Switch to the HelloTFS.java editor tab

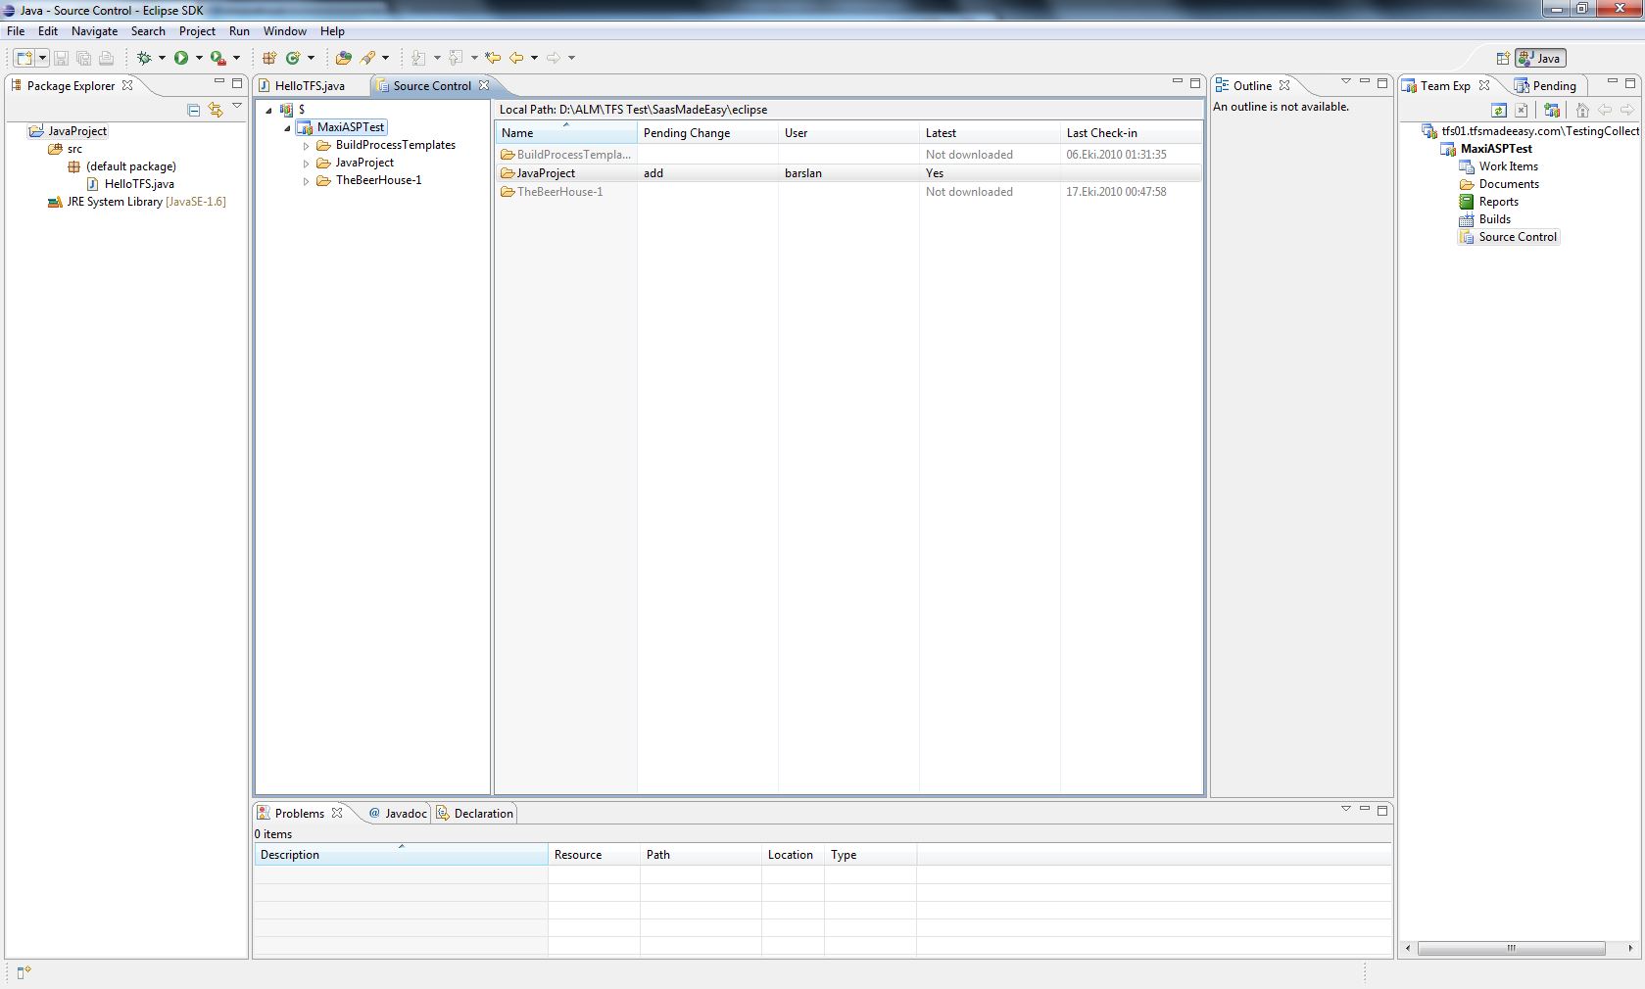(x=311, y=86)
